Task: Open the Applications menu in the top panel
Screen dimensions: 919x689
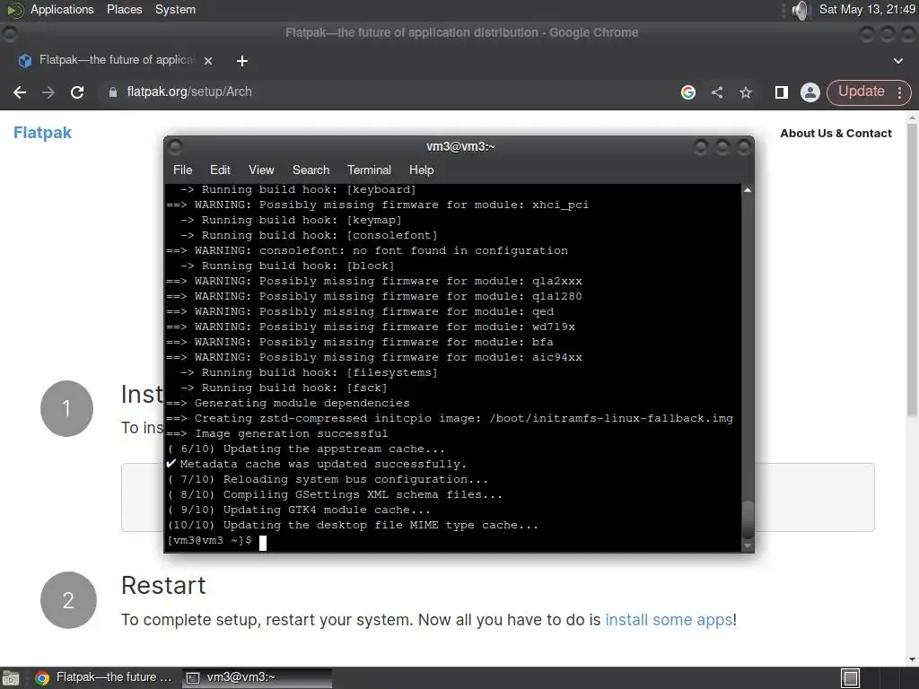Action: pyautogui.click(x=62, y=9)
